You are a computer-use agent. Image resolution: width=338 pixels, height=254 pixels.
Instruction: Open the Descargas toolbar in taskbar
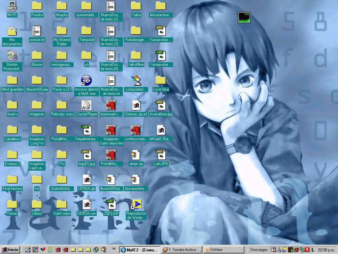259,250
